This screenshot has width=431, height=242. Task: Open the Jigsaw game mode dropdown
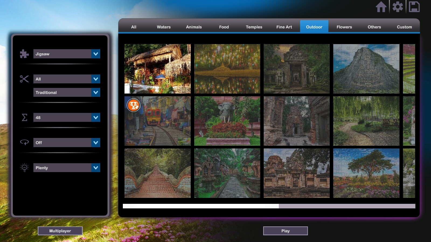click(67, 54)
